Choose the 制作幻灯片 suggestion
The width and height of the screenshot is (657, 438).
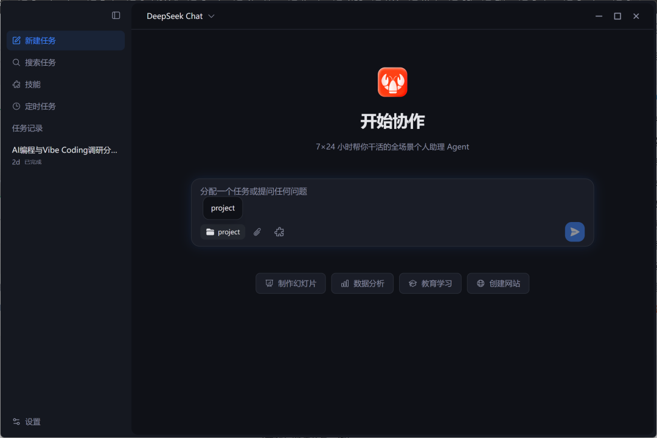click(x=290, y=283)
